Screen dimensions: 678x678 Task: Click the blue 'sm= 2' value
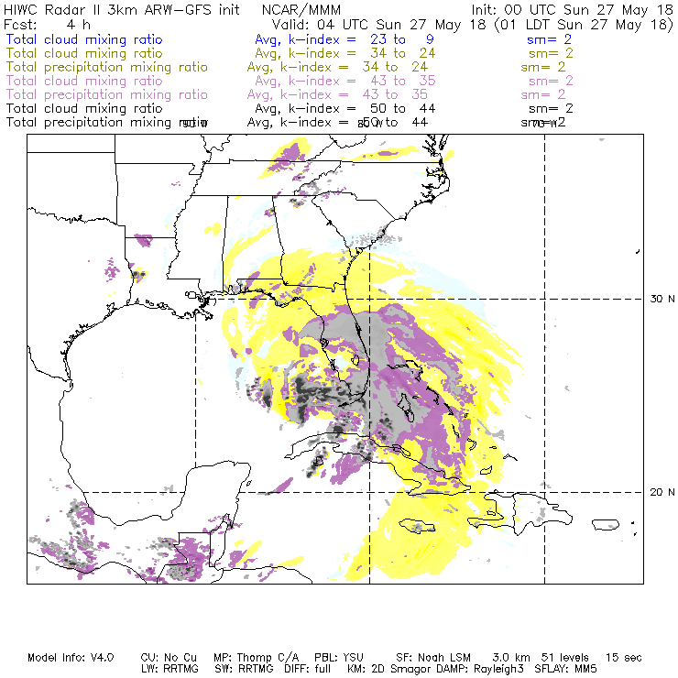click(x=549, y=39)
